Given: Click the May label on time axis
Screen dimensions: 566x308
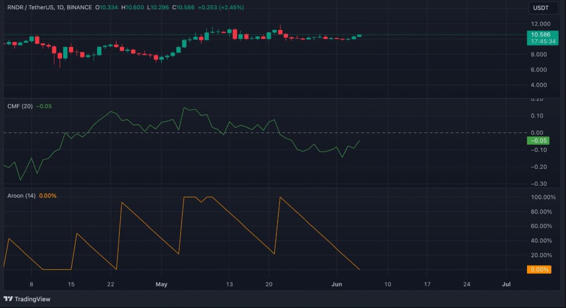Looking at the screenshot, I should click(x=161, y=285).
